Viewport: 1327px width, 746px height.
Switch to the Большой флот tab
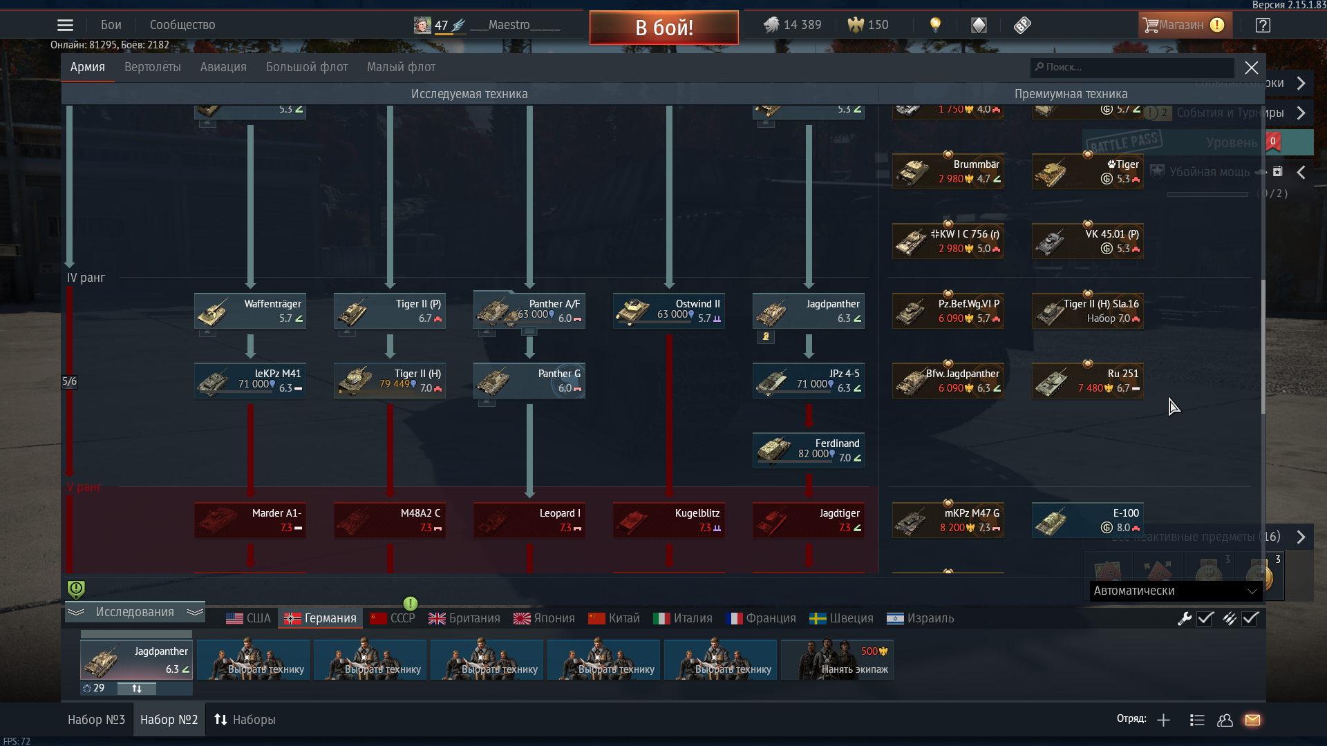click(x=307, y=67)
